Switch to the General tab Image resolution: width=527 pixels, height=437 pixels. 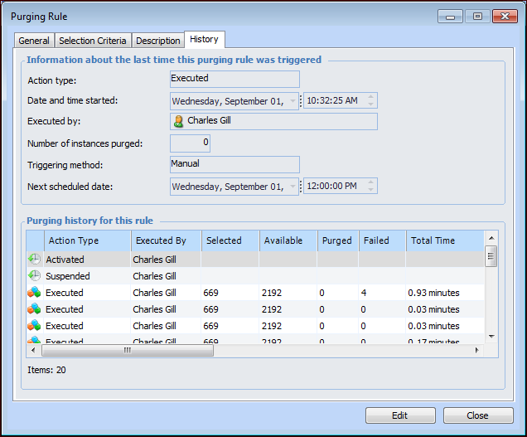coord(34,41)
